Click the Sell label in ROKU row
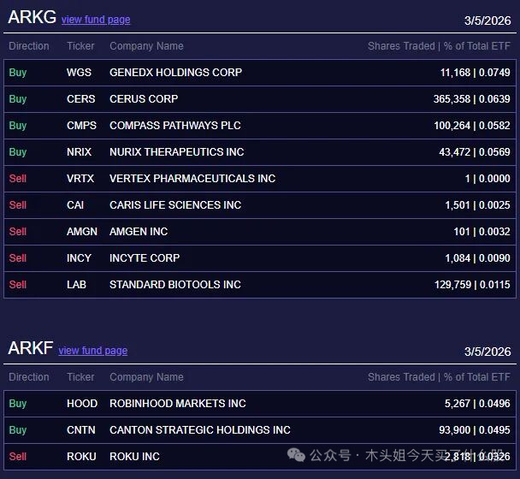520x479 pixels. click(x=18, y=457)
